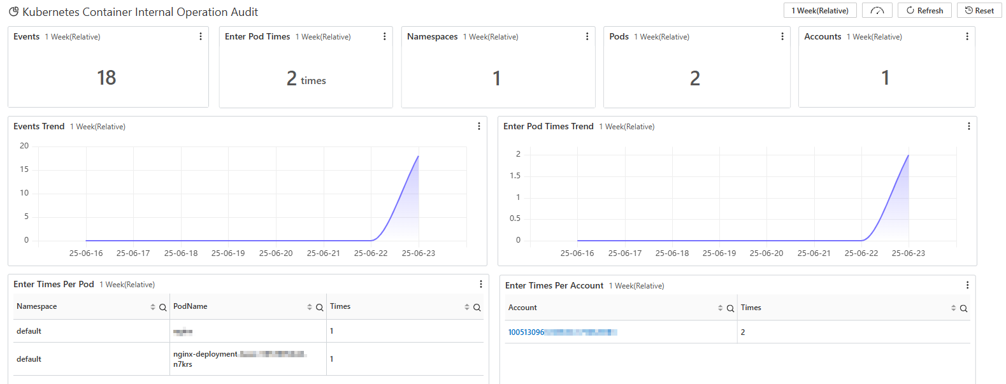Click the Events Trend peak data point on 25-06-23
Viewport: 1006px width, 384px height.
[x=419, y=156]
